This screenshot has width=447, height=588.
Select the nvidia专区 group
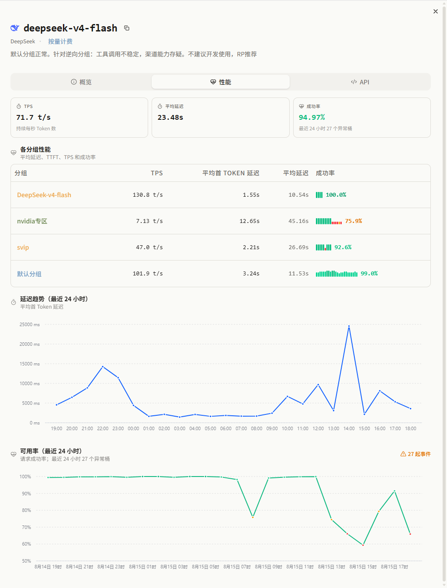32,221
